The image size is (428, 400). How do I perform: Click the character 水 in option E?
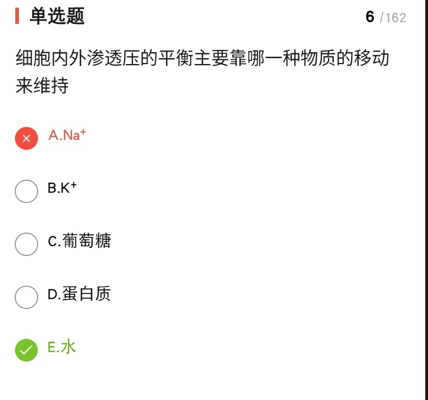pyautogui.click(x=68, y=347)
